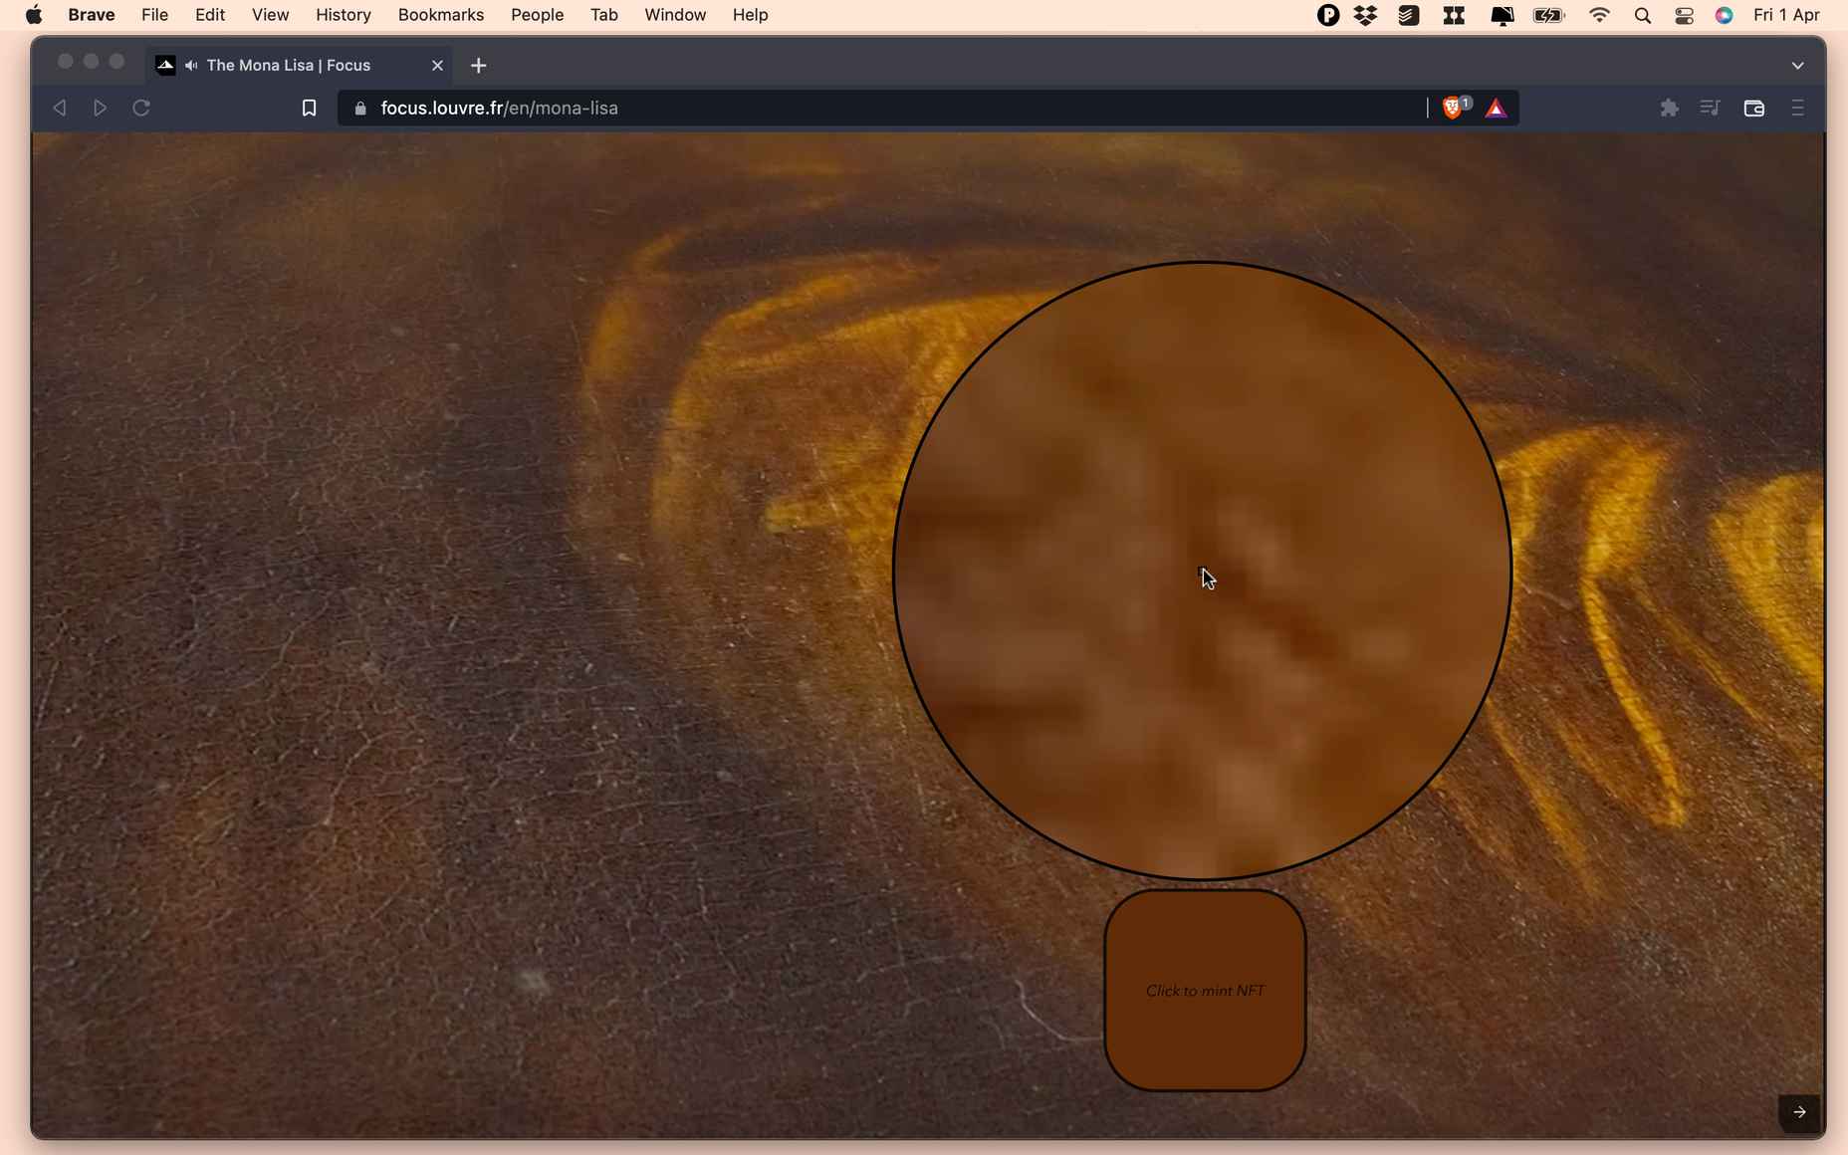Mute the tab audio speaker icon

point(191,66)
